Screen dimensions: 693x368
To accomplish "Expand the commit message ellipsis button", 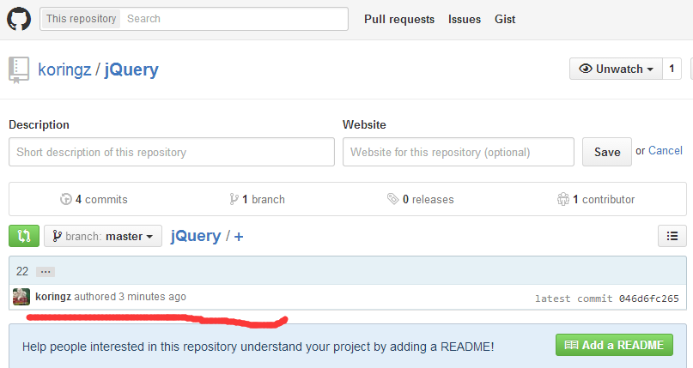I will pos(46,272).
